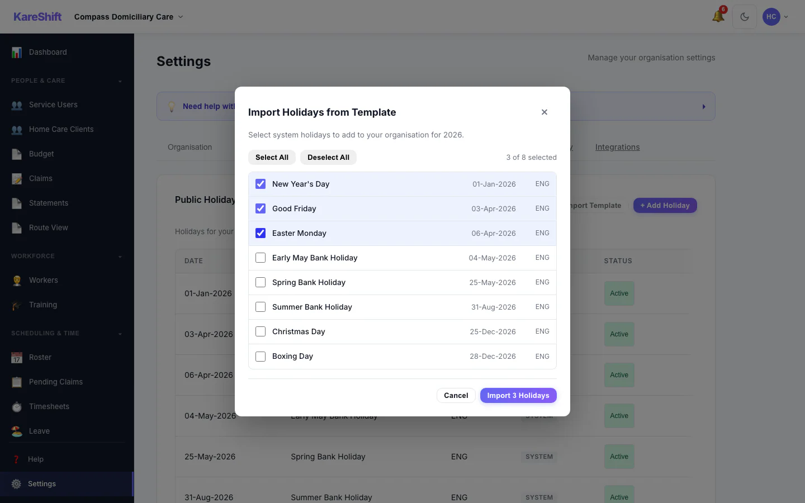Image resolution: width=805 pixels, height=503 pixels.
Task: Click the KareShift logo
Action: point(37,17)
